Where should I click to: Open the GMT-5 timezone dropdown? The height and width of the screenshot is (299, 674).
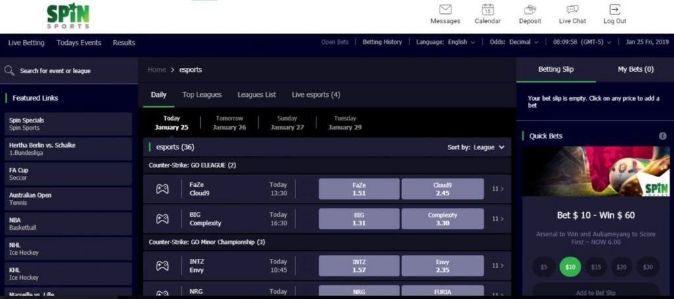point(582,42)
